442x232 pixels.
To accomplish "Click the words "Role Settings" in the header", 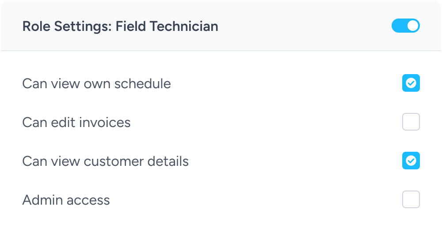I will [x=66, y=26].
